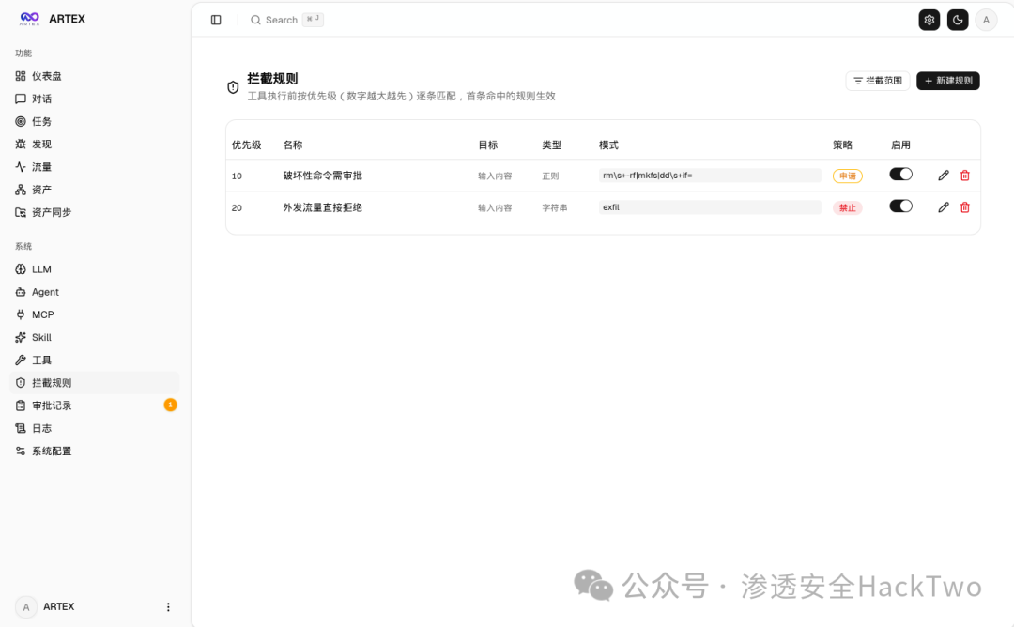Image resolution: width=1014 pixels, height=627 pixels.
Task: Click the exfil pattern field
Action: point(710,207)
